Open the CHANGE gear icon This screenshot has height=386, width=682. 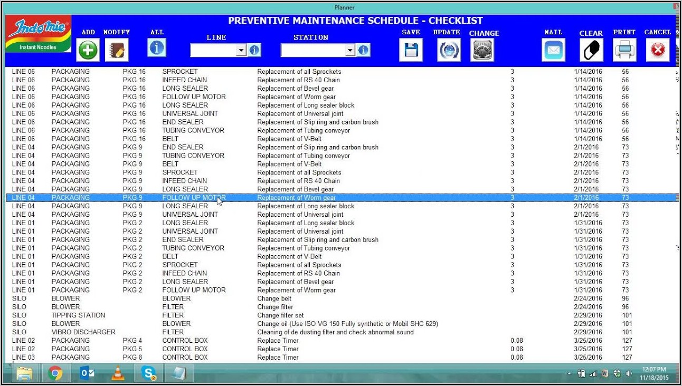[x=482, y=51]
